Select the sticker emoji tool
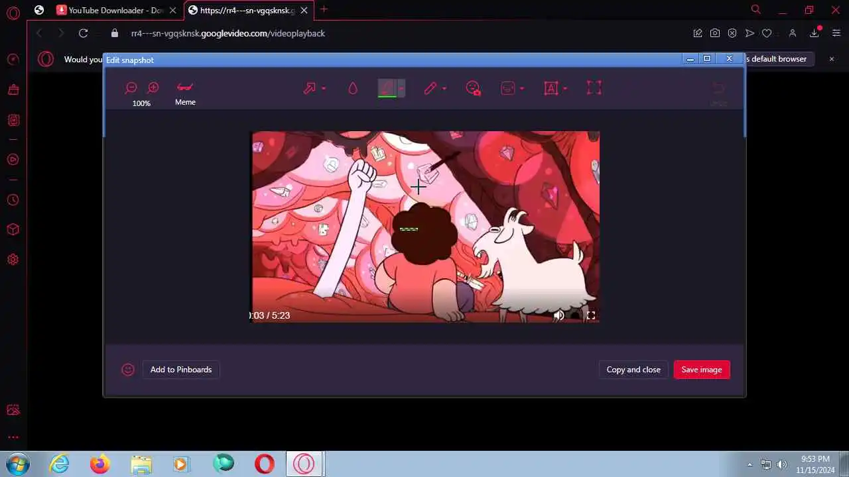 (x=508, y=88)
